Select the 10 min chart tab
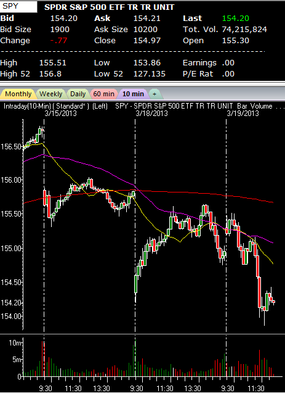This screenshot has width=285, height=393. 133,94
